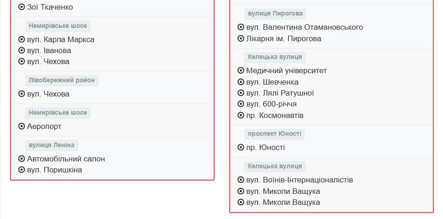Open the вул. Лялі Ратушної stop

(280, 93)
